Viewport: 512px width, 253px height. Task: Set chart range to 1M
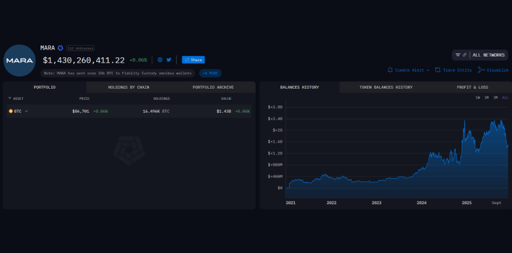tap(486, 98)
